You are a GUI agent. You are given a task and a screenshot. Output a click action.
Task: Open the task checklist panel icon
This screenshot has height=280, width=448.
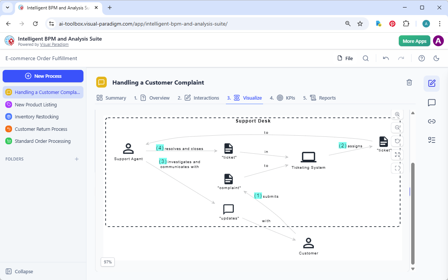431,140
